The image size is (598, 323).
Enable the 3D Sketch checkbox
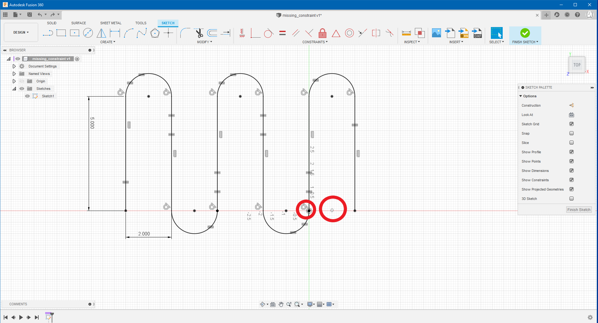(572, 199)
